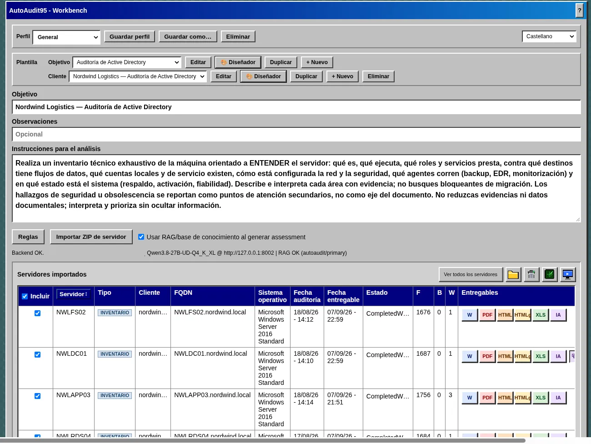The height and width of the screenshot is (444, 591).
Task: Open PDF deliverable for NWLDC01
Action: pos(487,356)
